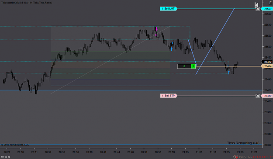This screenshot has width=273, height=159.
Task: Click the 25540 price axis label
Action: coord(268,25)
